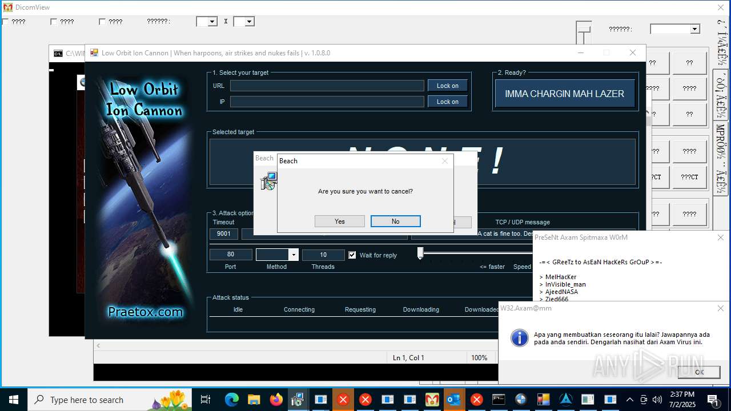Switch to the Command Prompt taskbar icon
Viewport: 731px width, 411px height.
pyautogui.click(x=499, y=400)
